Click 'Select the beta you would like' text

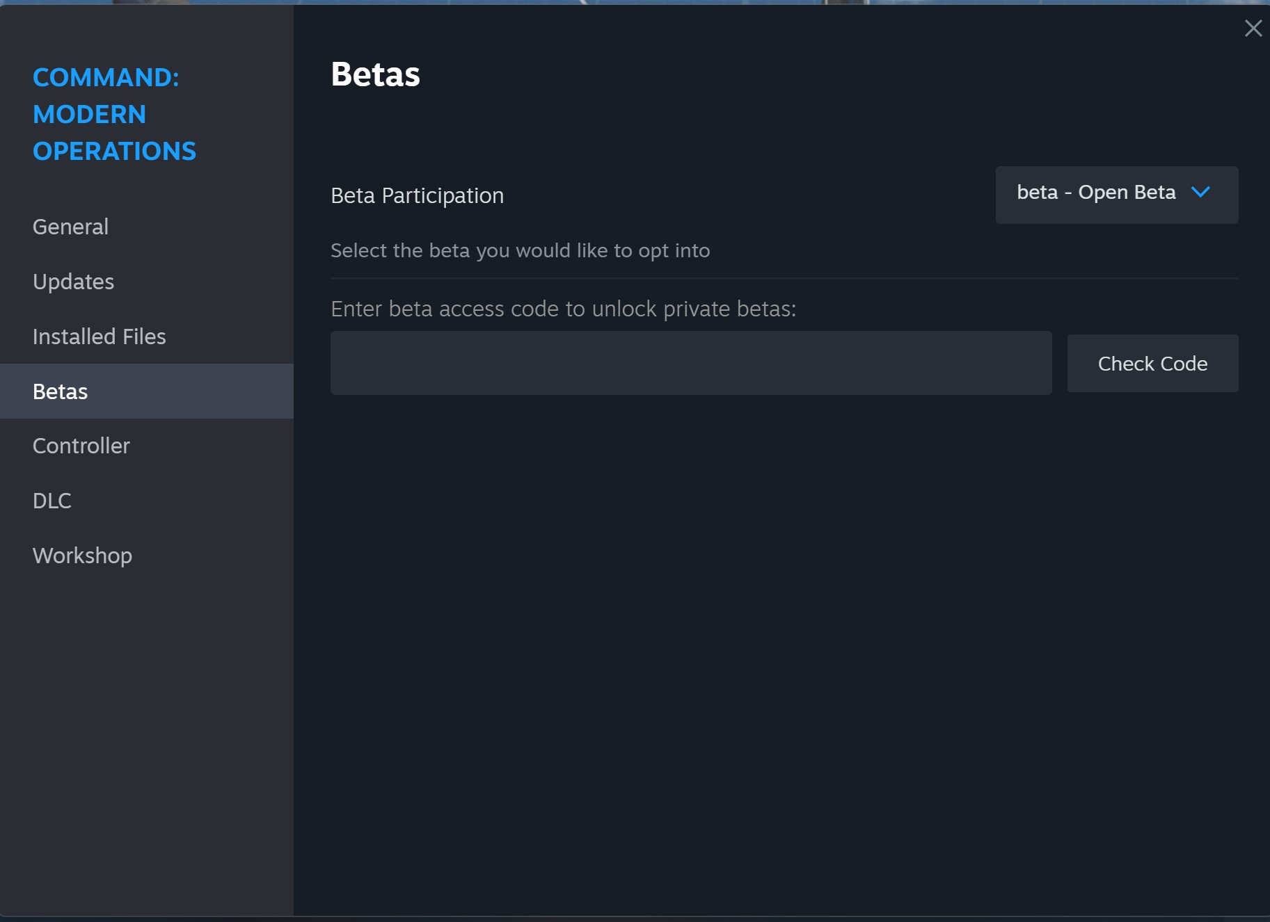click(521, 250)
